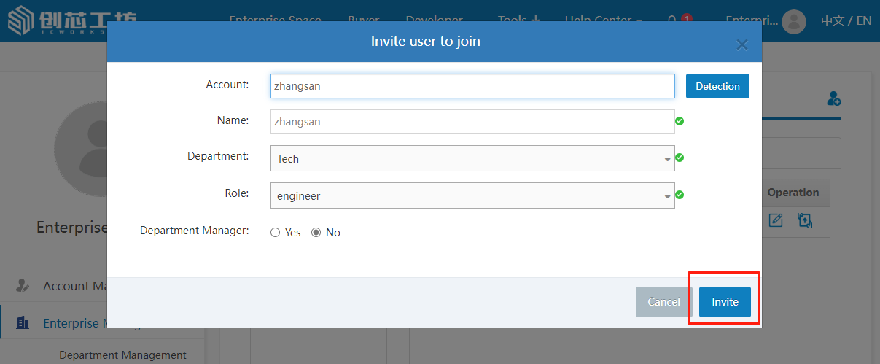Click the Name input field

[472, 122]
